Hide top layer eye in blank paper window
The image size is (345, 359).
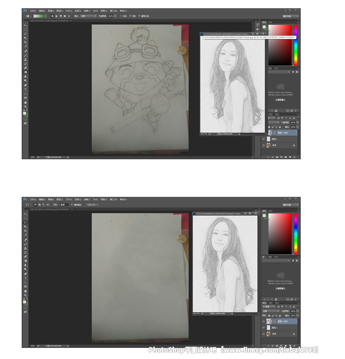click(x=264, y=321)
